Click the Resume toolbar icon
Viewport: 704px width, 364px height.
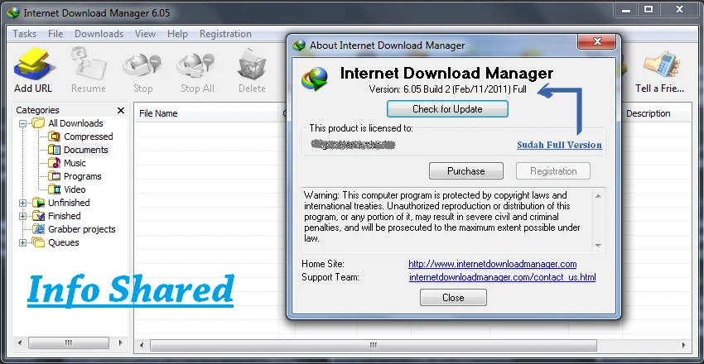[x=89, y=65]
